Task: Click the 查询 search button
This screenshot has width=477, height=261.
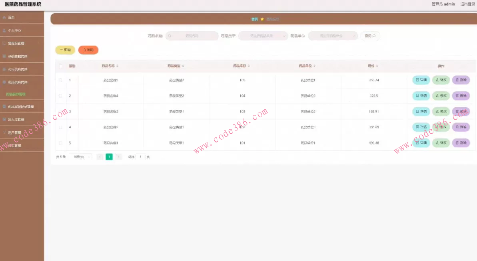Action: [370, 36]
